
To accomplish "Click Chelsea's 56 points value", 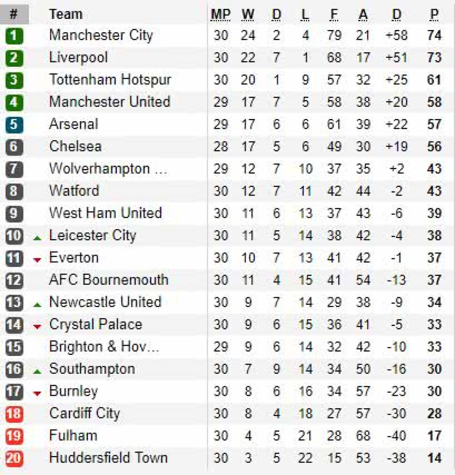I will (x=434, y=147).
